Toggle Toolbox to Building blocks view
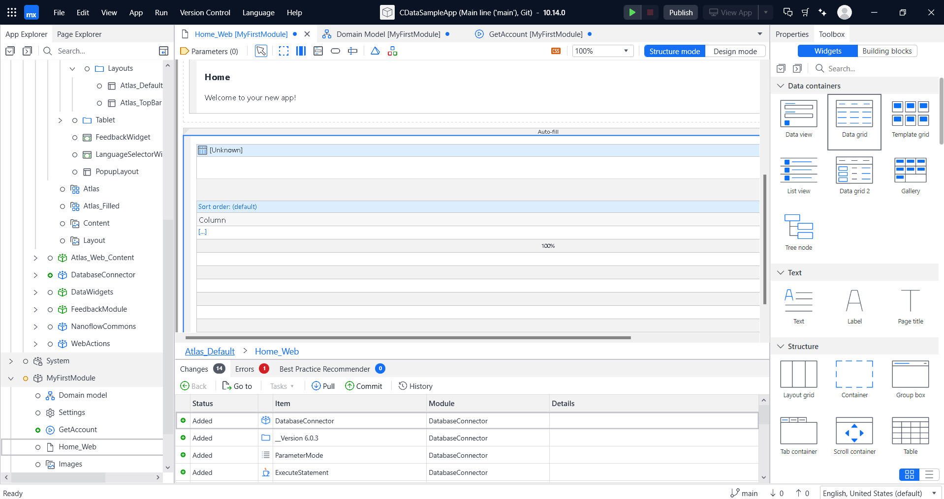This screenshot has width=944, height=499. point(886,51)
